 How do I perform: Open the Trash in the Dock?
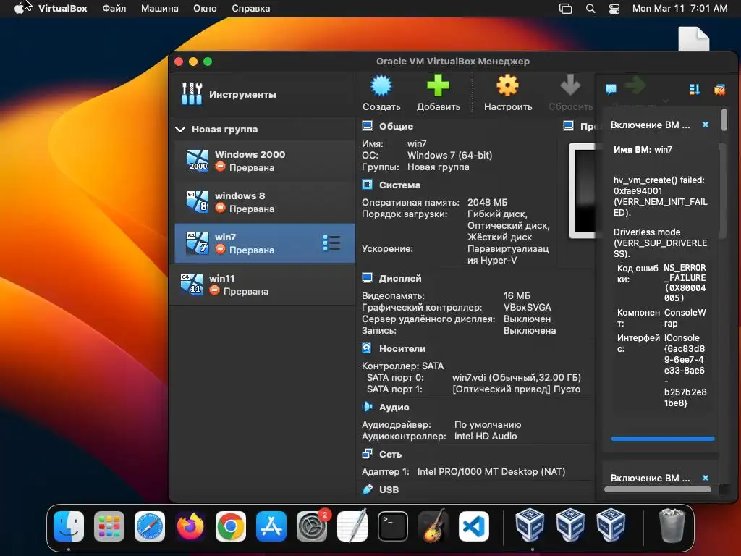[672, 526]
